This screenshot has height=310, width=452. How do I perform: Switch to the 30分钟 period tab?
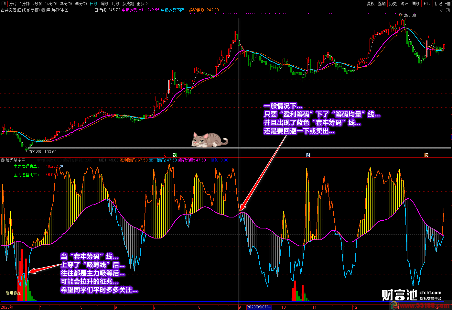click(66, 4)
